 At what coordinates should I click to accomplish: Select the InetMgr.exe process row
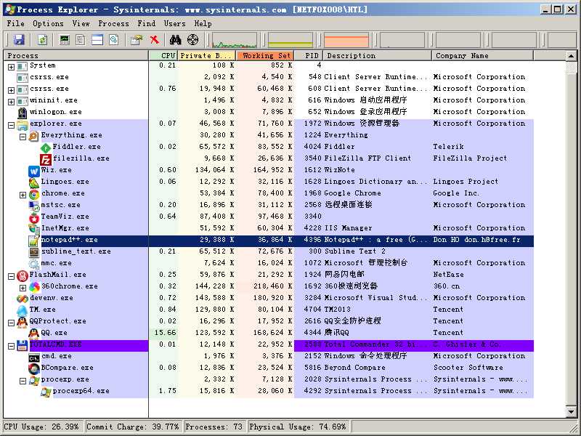click(269, 229)
